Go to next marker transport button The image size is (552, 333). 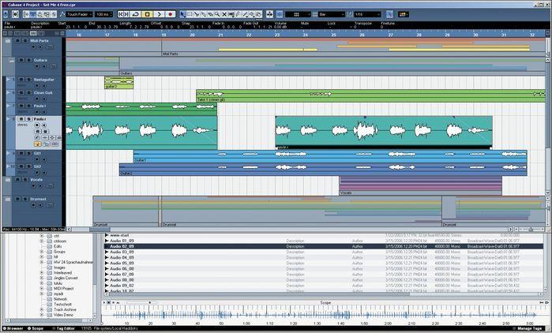click(x=126, y=14)
